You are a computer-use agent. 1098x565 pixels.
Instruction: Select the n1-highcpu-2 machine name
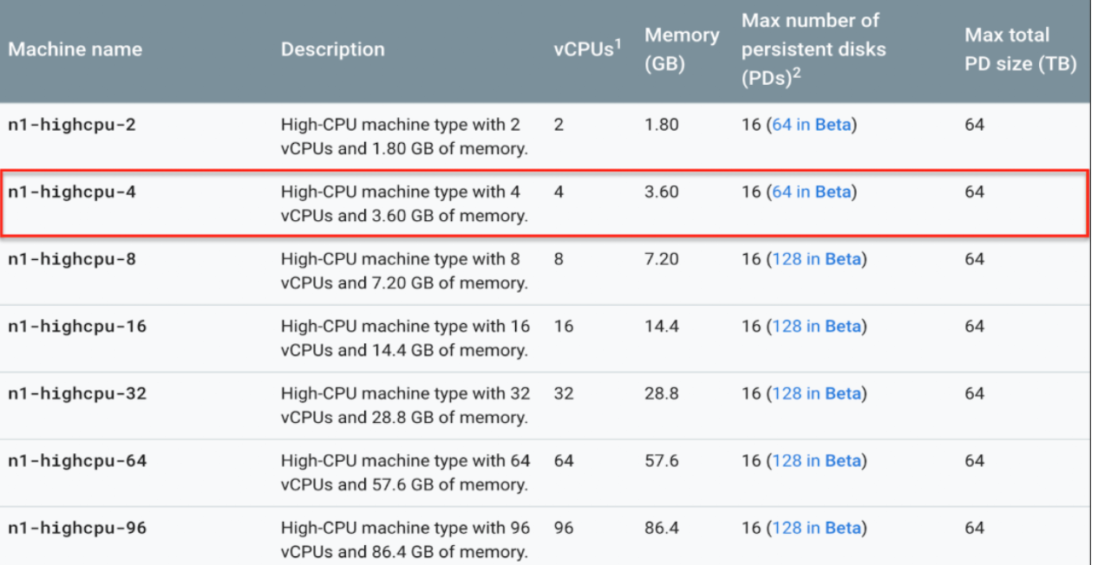tap(72, 125)
